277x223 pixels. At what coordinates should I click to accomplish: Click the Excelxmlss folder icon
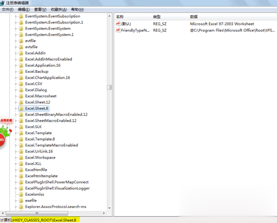(21, 194)
